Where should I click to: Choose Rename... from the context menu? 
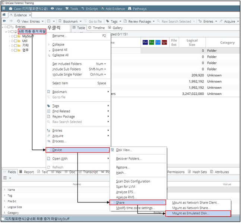point(78,36)
